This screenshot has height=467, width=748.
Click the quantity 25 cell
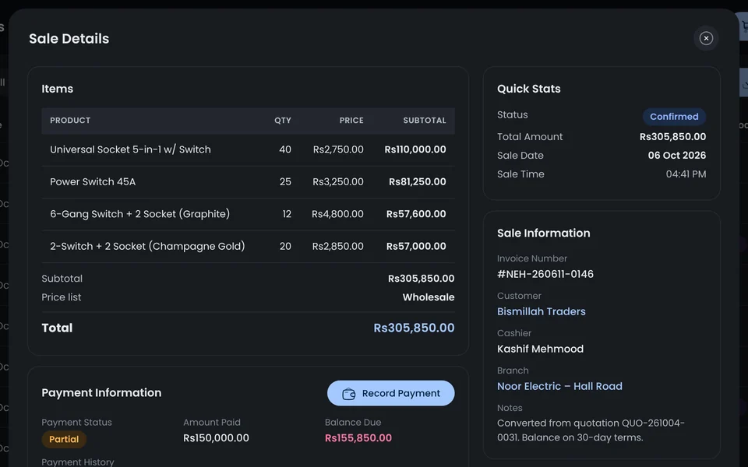285,182
